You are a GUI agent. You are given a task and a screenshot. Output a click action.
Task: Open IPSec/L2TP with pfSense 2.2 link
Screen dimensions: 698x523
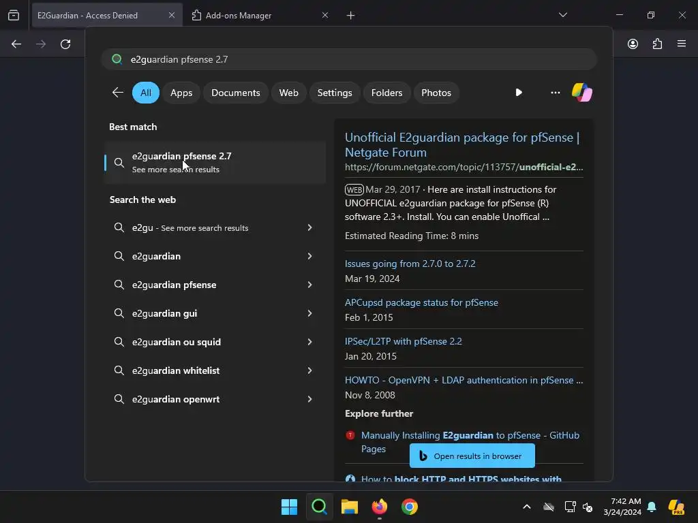[x=404, y=341]
